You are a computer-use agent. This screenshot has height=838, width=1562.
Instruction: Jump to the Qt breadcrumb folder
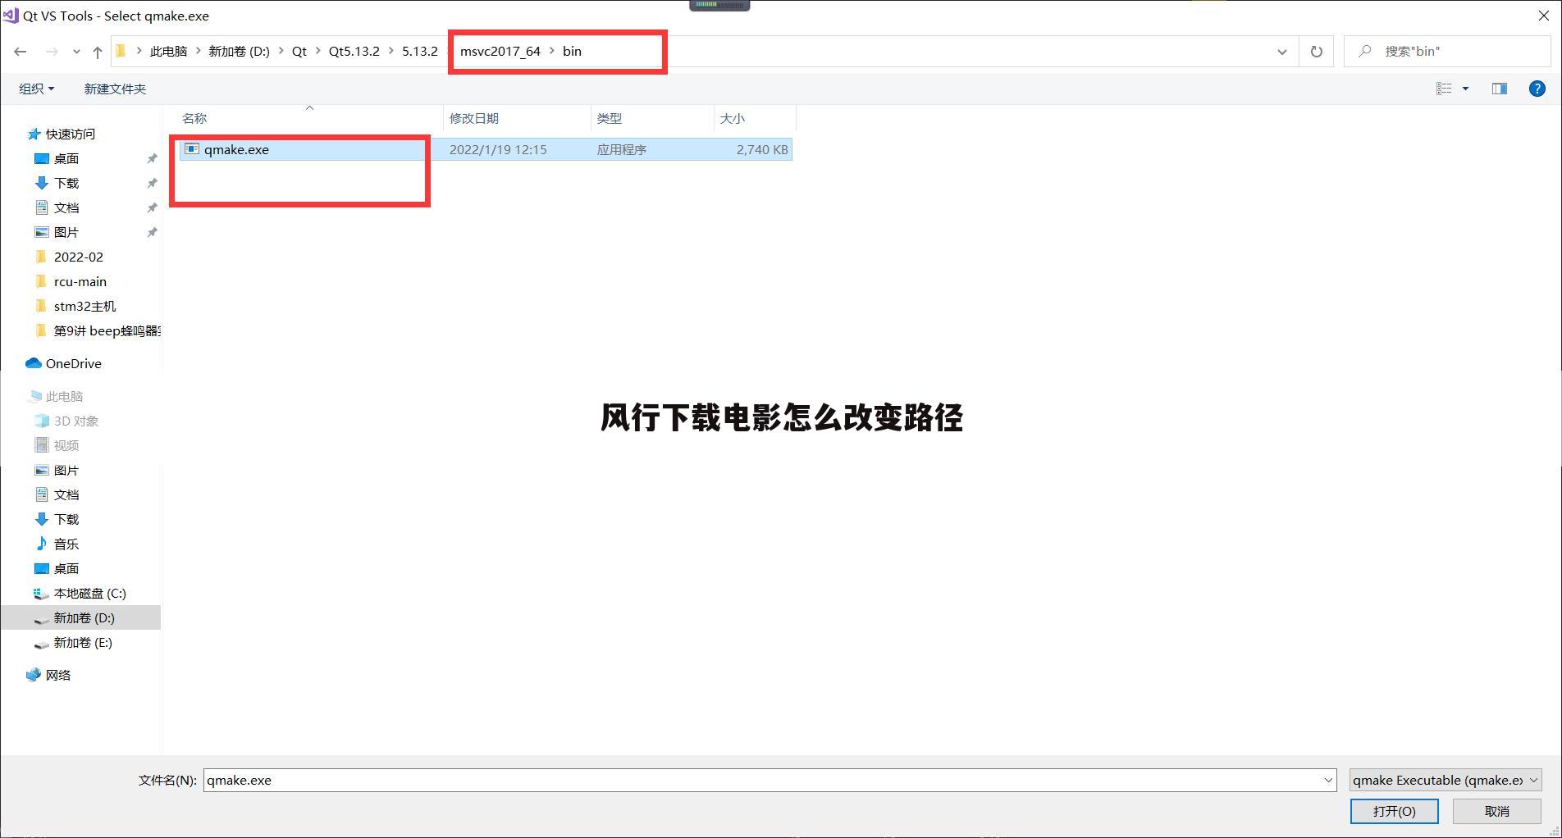click(x=299, y=52)
